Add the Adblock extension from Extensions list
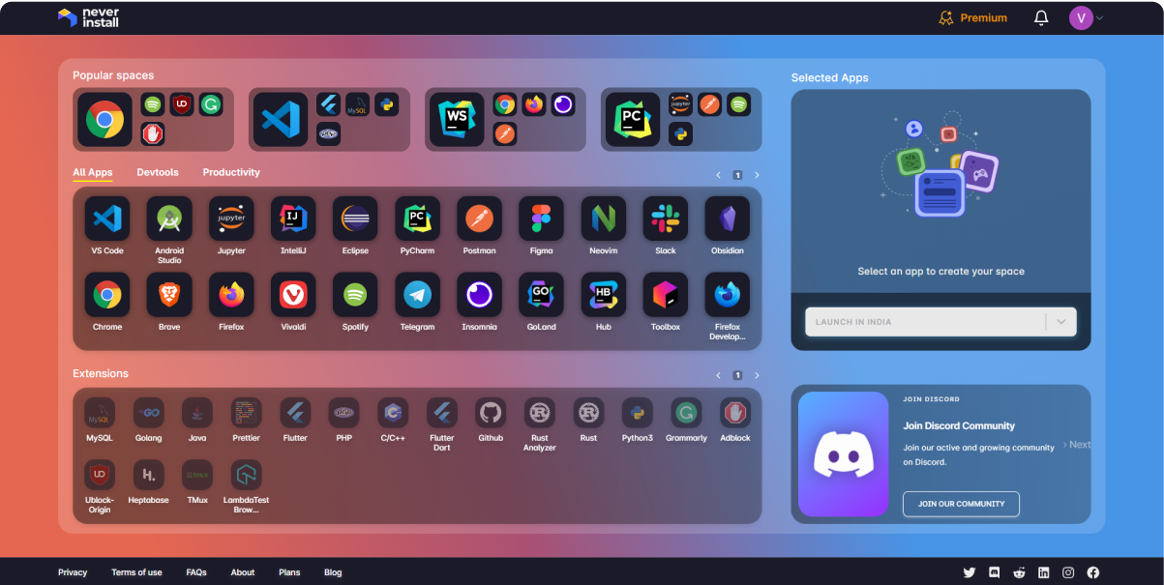The image size is (1164, 585). 735,413
